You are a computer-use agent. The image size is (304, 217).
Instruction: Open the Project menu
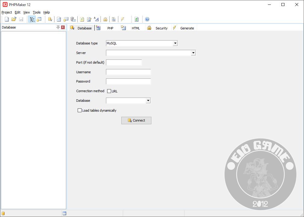coord(7,12)
